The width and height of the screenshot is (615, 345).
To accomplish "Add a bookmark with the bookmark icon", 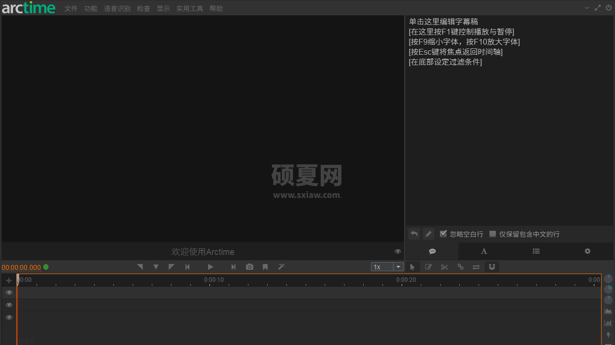I will tap(265, 267).
